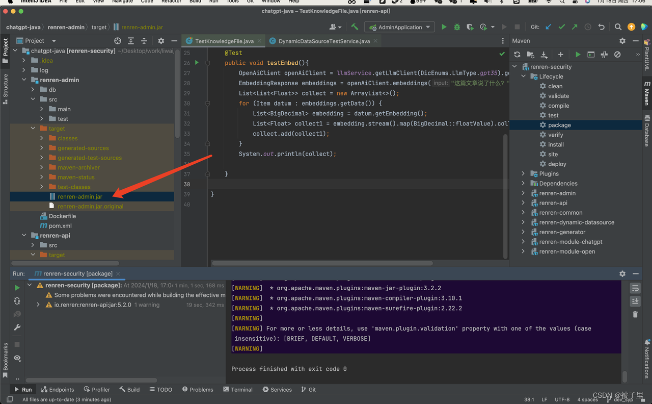Expand the Plugins node in Maven panel
The width and height of the screenshot is (652, 404).
523,174
